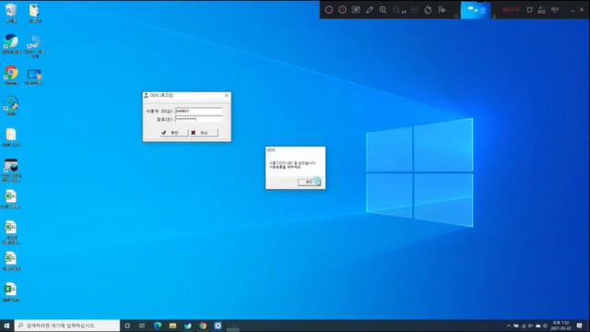The image size is (590, 332).
Task: Select the pencil draw tool in top toolbar
Action: (370, 10)
